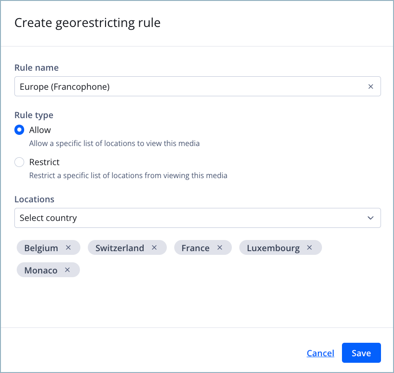This screenshot has width=394, height=373.
Task: Click the Locations label
Action: (34, 199)
